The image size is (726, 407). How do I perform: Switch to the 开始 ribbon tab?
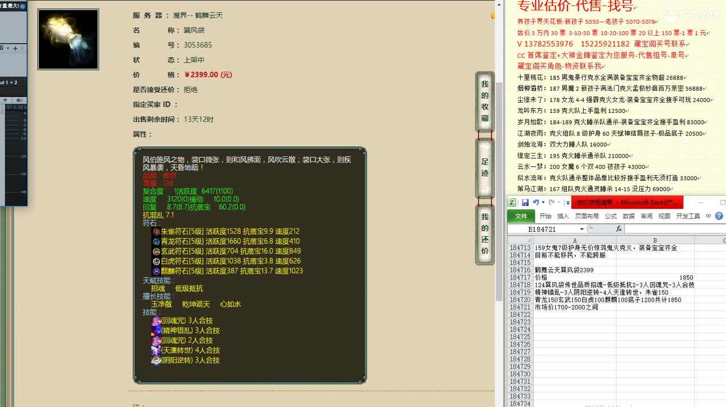point(546,216)
